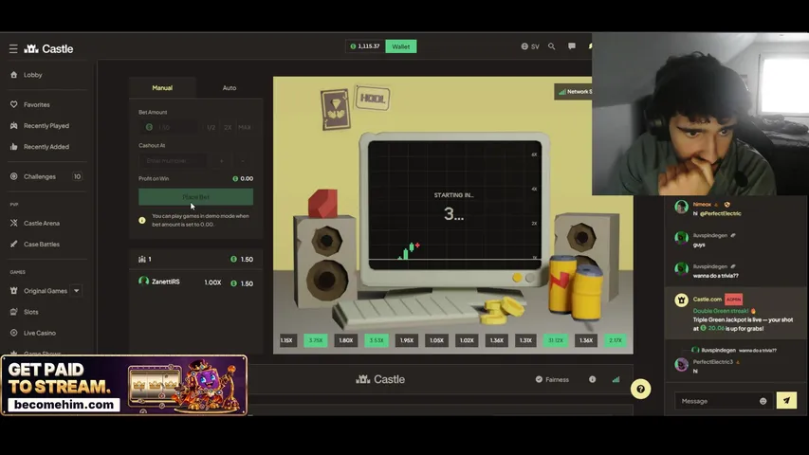Click the 3.75X history result chip

(316, 340)
